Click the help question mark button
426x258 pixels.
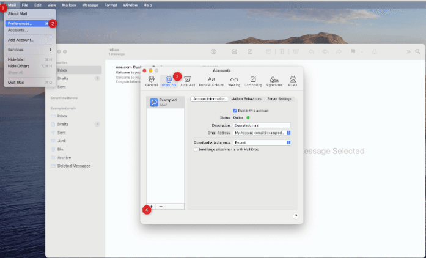(296, 216)
